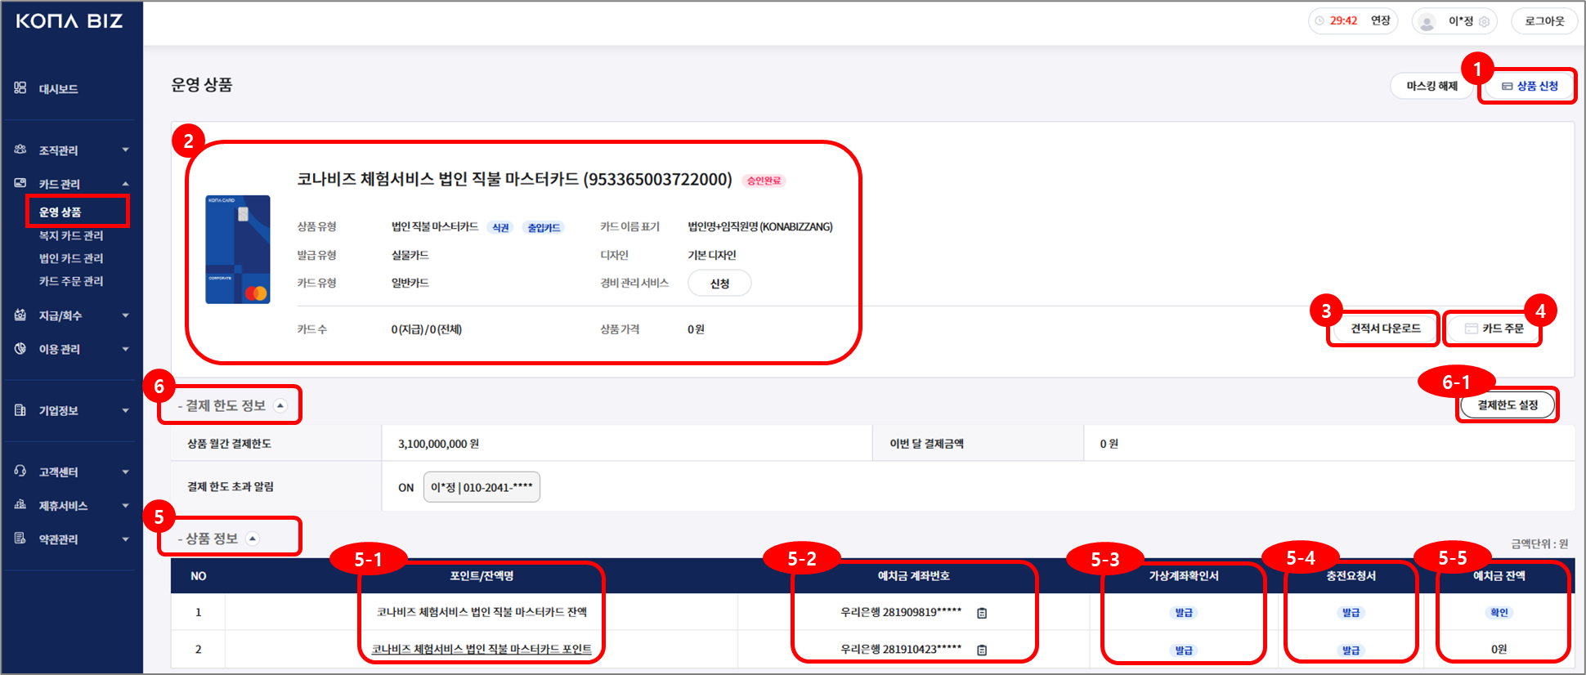This screenshot has height=675, width=1586.
Task: Click the 출입카드 tag
Action: 544,228
